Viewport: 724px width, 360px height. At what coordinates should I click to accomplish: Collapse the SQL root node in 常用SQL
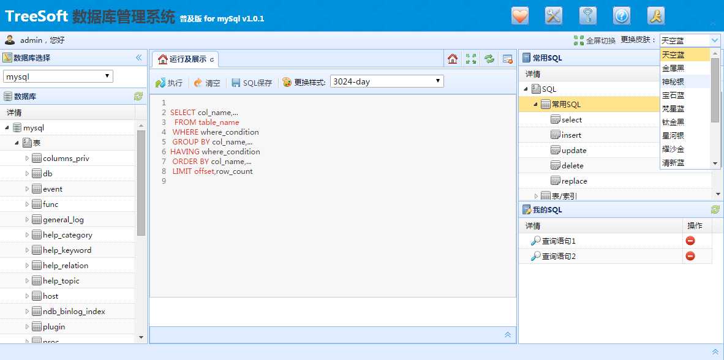pyautogui.click(x=526, y=89)
